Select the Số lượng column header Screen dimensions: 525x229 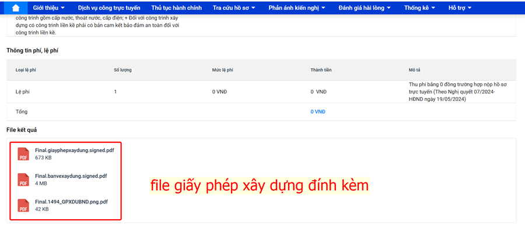(123, 70)
